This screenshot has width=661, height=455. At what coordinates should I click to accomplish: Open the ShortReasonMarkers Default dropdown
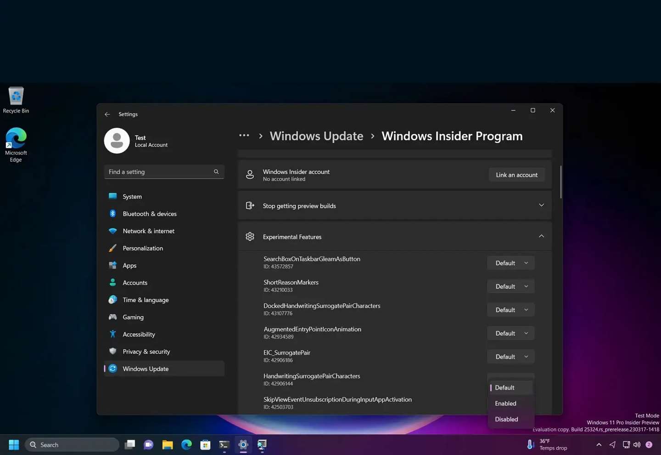[x=510, y=286]
